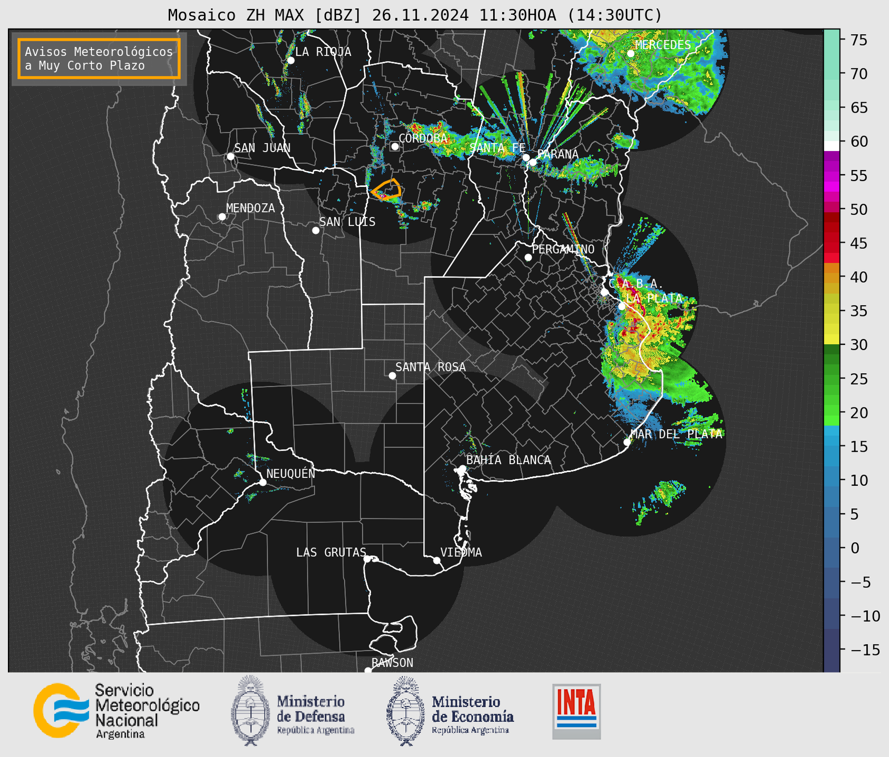Click the NEUQUÉN city label
Screen dimensions: 889x757
point(291,473)
